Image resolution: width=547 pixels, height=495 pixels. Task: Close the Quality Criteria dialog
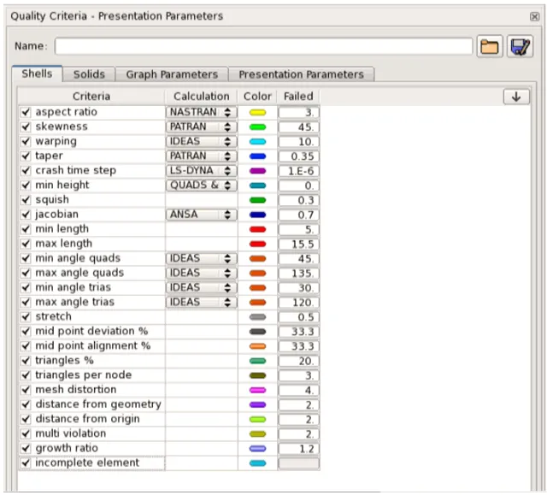tap(534, 16)
